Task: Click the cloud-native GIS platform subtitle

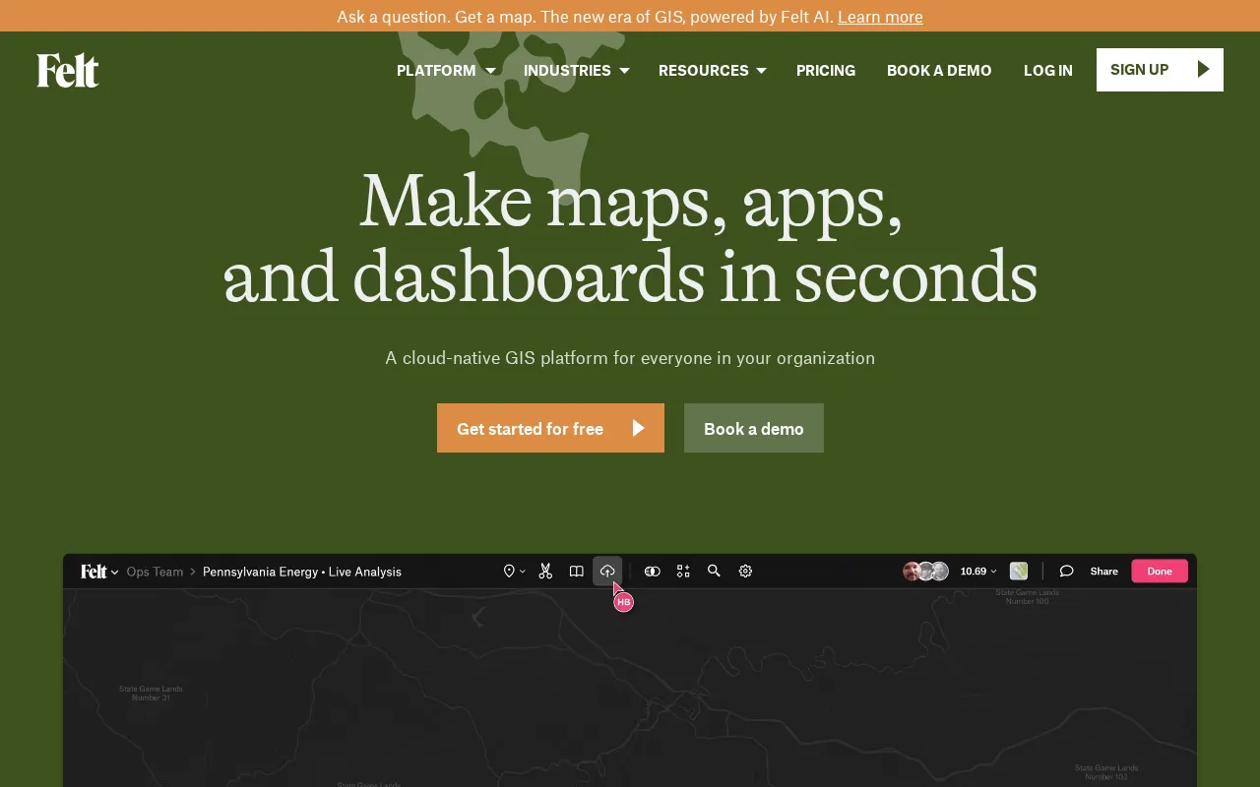Action: coord(630,358)
